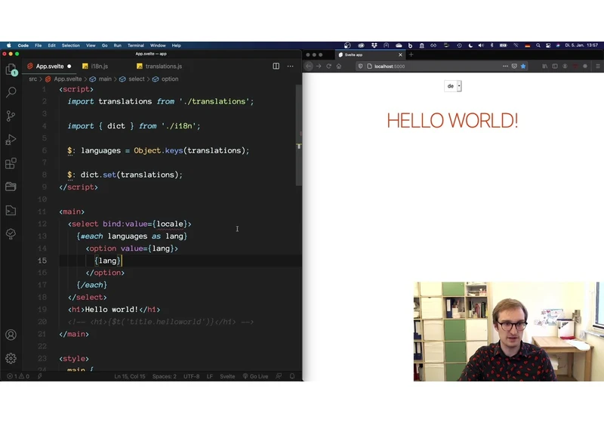The width and height of the screenshot is (604, 423).
Task: Click the editor vertical scrollbar
Action: [x=299, y=135]
